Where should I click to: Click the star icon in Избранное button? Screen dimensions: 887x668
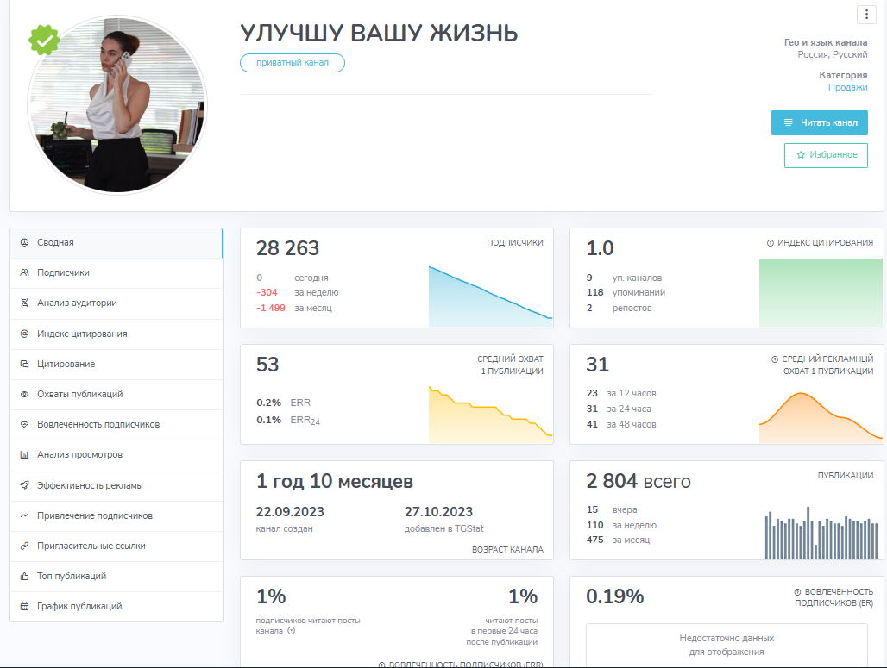[801, 155]
